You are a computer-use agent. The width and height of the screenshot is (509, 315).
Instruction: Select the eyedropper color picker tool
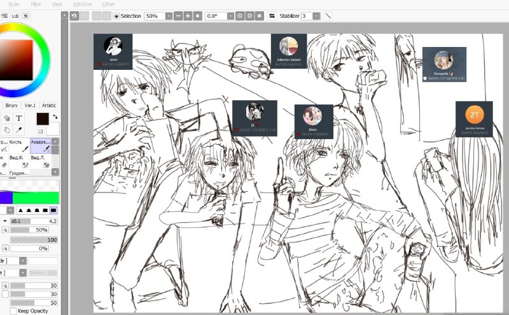[19, 130]
